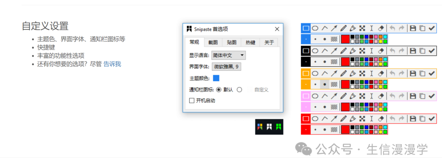Select the 自定义 tray icon radio button

(x=239, y=90)
